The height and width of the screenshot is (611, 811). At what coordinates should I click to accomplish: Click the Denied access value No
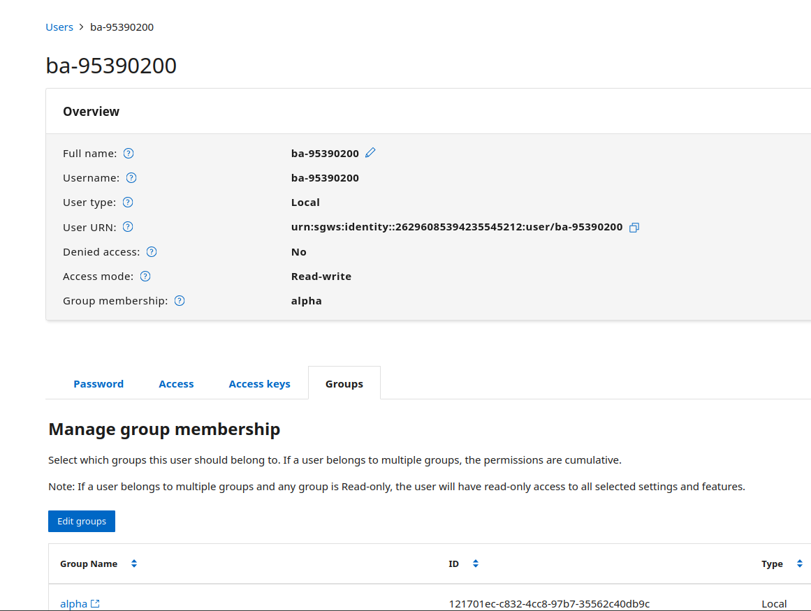click(x=298, y=252)
